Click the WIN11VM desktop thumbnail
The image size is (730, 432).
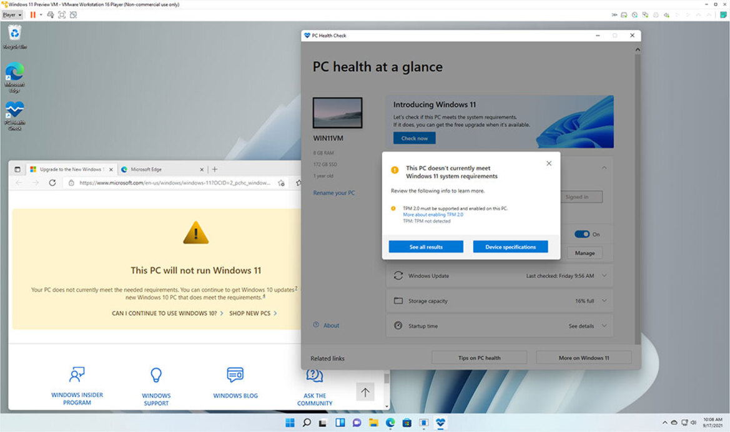[338, 112]
